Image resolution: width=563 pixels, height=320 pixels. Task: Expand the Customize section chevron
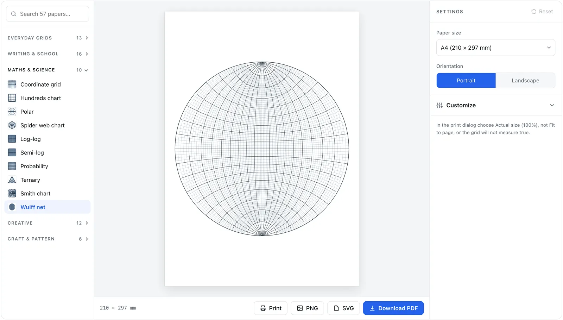552,105
